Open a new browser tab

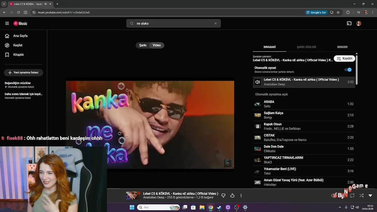[57, 4]
